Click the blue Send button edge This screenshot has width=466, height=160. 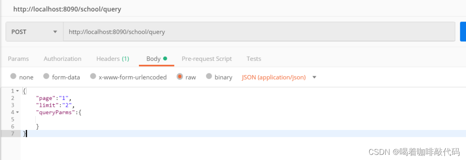pyautogui.click(x=463, y=32)
